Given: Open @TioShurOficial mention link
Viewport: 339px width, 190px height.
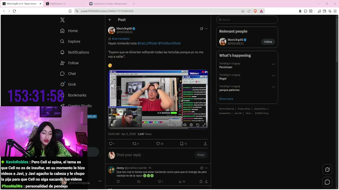Looking at the screenshot, I should 169,43.
